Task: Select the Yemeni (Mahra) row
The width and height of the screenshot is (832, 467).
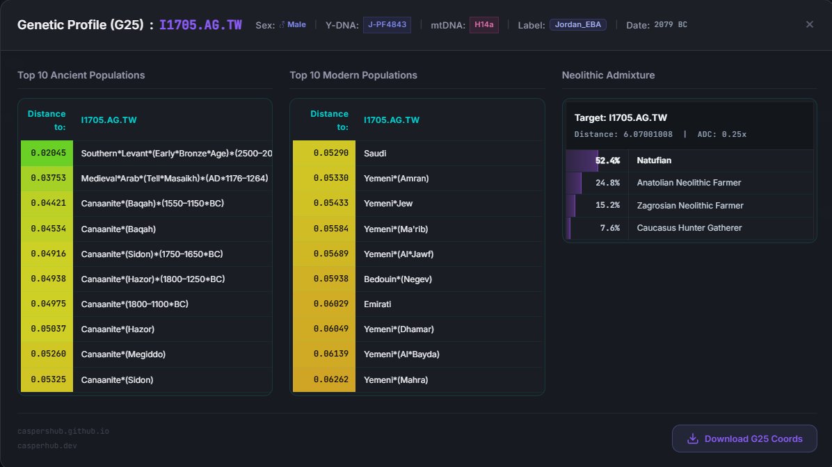Action: tap(418, 379)
